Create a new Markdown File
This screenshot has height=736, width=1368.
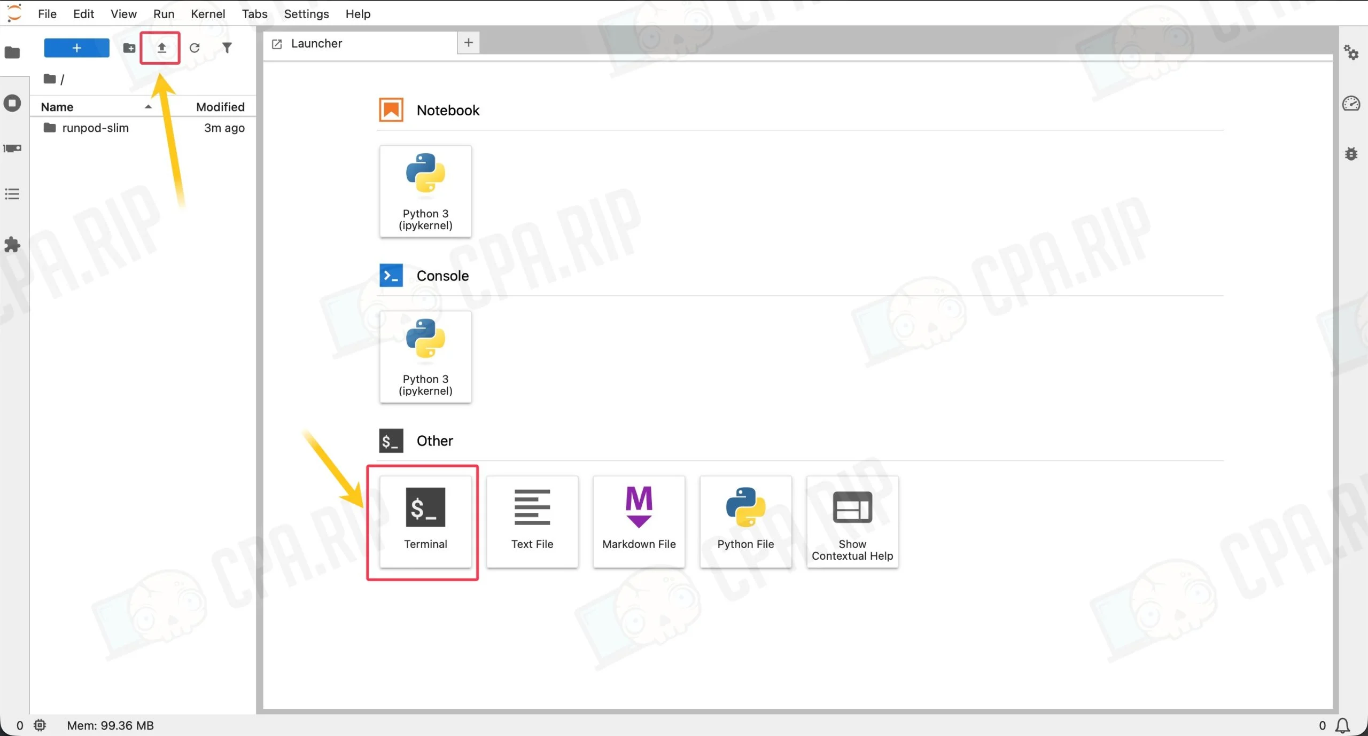click(x=639, y=522)
